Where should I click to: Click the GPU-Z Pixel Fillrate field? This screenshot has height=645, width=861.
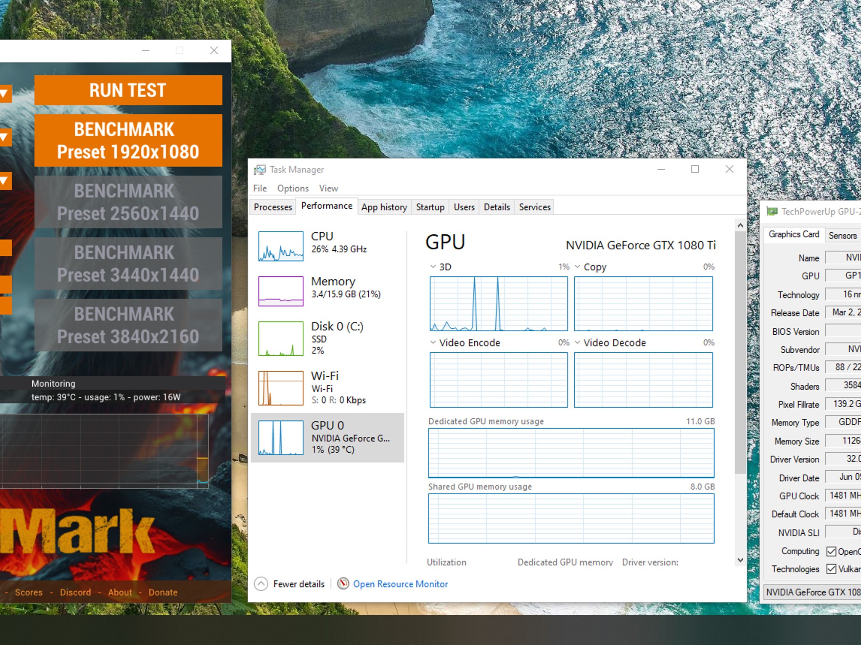843,404
